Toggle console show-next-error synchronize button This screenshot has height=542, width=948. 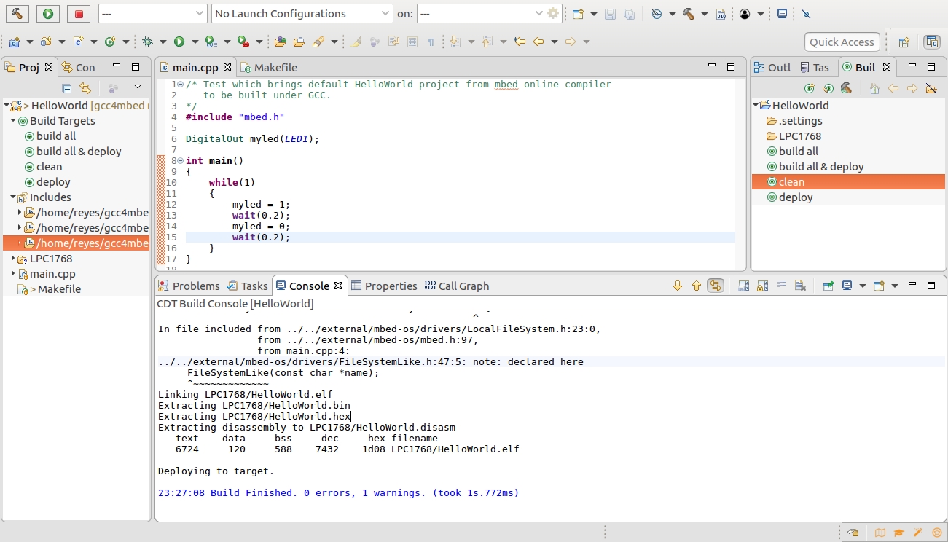716,286
